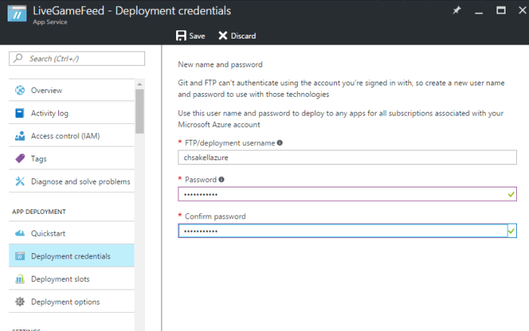Click the 'LiveGameFeed - Deployment credentials' title
The width and height of the screenshot is (529, 331).
pyautogui.click(x=132, y=11)
